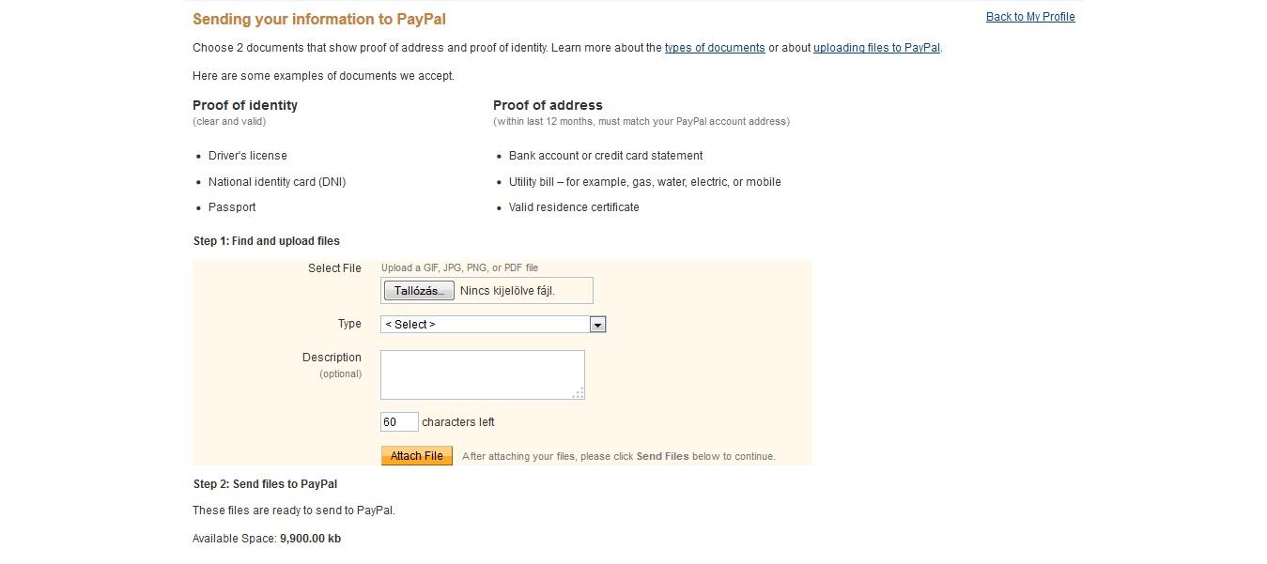Click the Valid residence certificate item
This screenshot has height=564, width=1267.
pyautogui.click(x=574, y=207)
